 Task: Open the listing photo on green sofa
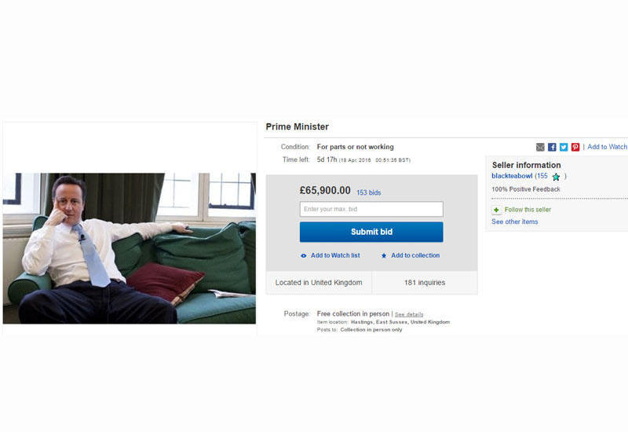pos(130,248)
